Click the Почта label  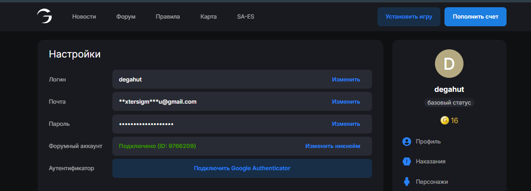(x=57, y=102)
